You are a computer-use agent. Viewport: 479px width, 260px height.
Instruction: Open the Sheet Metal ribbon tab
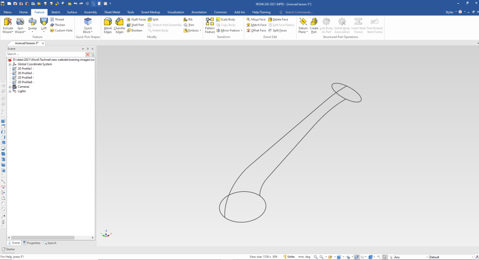112,12
